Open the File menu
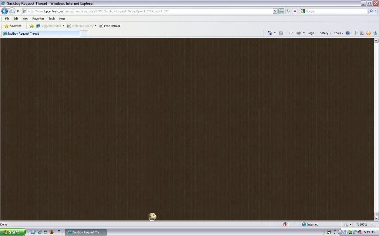 (7, 18)
